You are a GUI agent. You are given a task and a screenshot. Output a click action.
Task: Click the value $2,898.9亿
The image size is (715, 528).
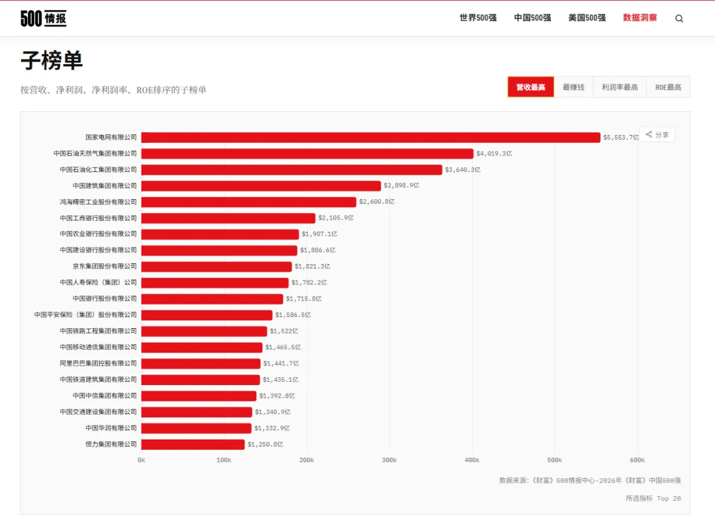[401, 185]
